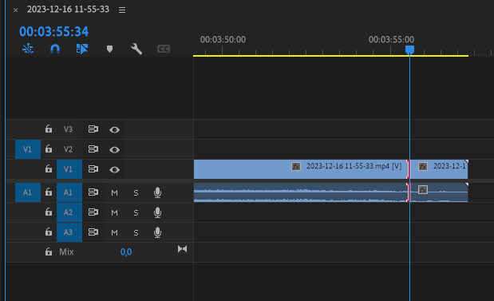
Task: Toggle track targeting for A2
Action: (69, 212)
